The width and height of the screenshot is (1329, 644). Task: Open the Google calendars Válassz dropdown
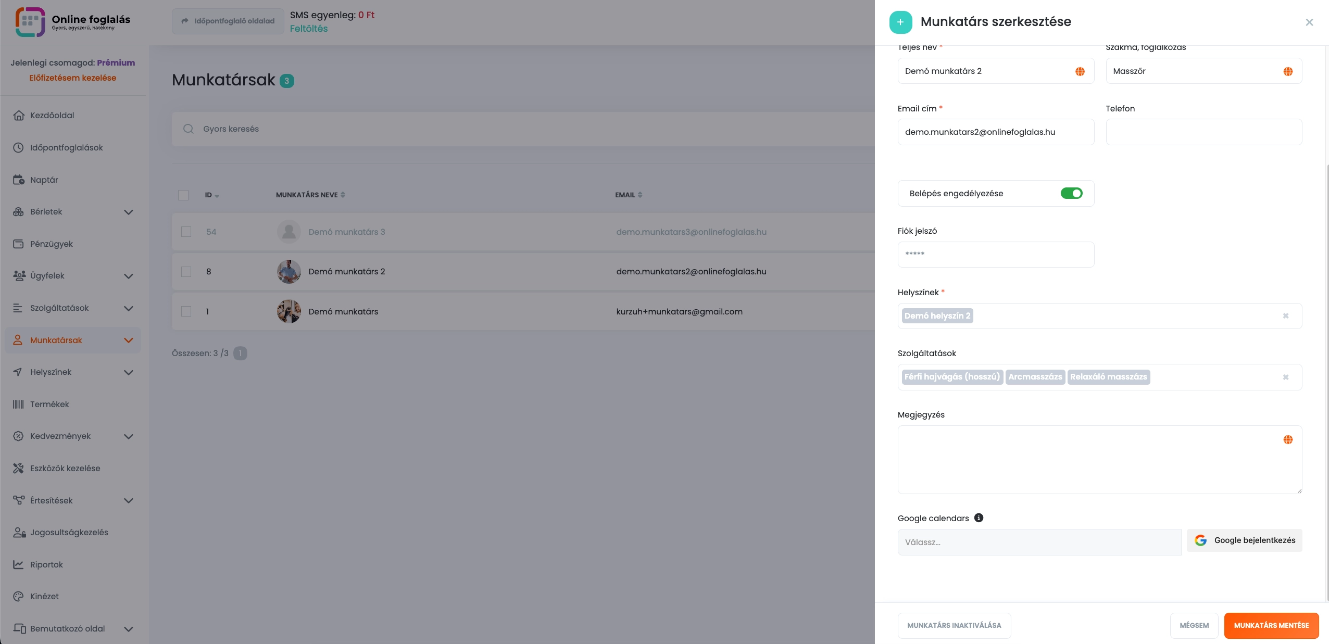click(1039, 542)
